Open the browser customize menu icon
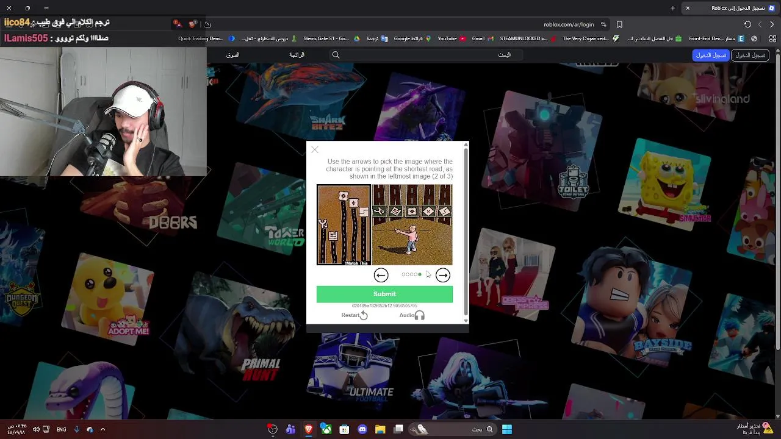Screen dimensions: 781x439 [x=772, y=38]
